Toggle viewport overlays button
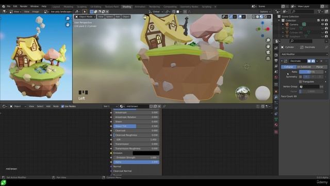The height and width of the screenshot is (186, 330). coord(240,17)
